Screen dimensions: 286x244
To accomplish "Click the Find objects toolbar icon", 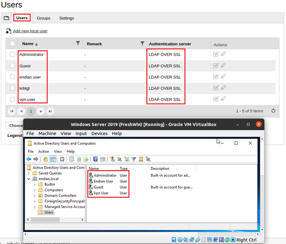I will pyautogui.click(x=141, y=159).
